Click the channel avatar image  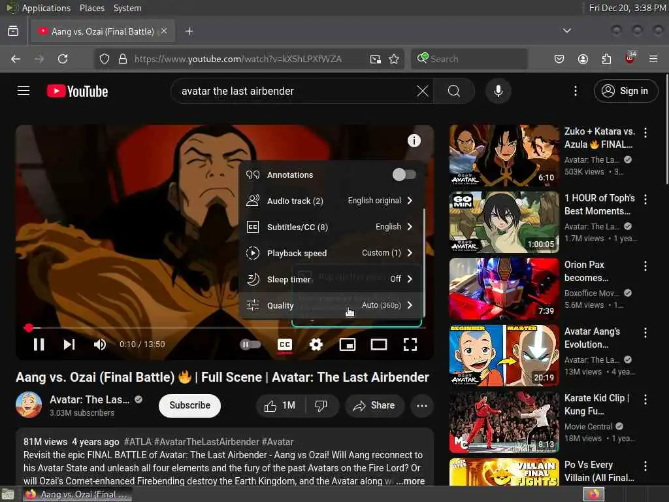pyautogui.click(x=29, y=404)
